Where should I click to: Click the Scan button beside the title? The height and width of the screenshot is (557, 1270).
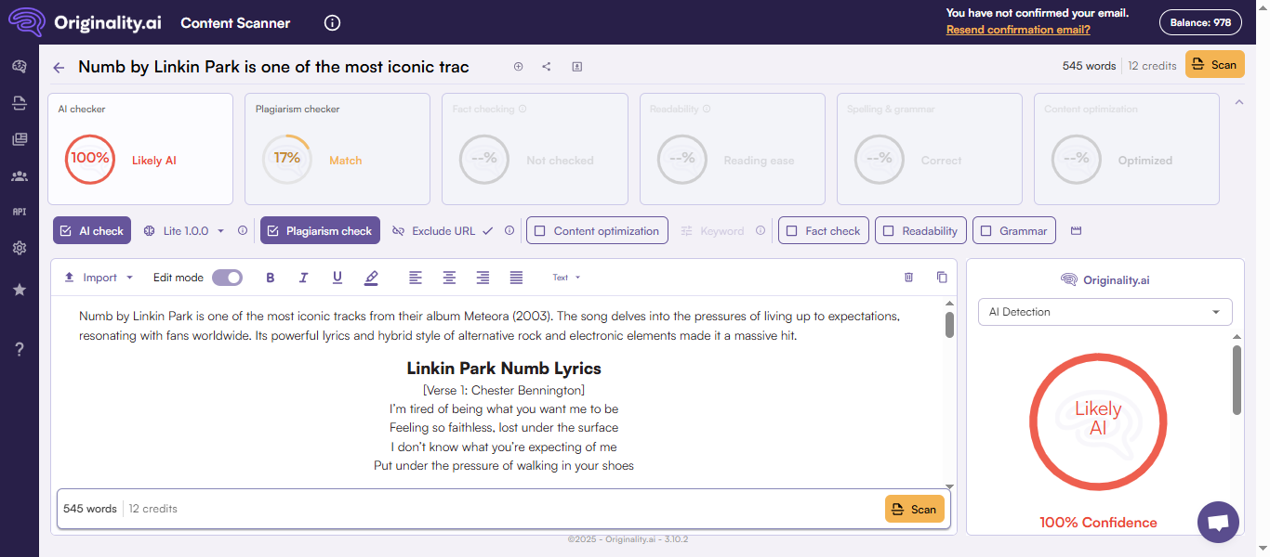(1214, 65)
